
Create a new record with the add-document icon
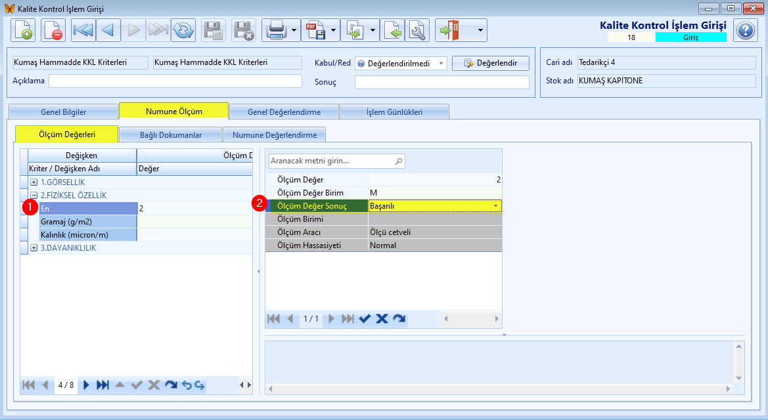(23, 30)
